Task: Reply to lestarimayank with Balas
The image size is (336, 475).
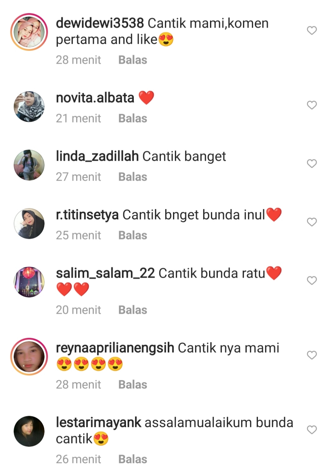Action: point(133,459)
